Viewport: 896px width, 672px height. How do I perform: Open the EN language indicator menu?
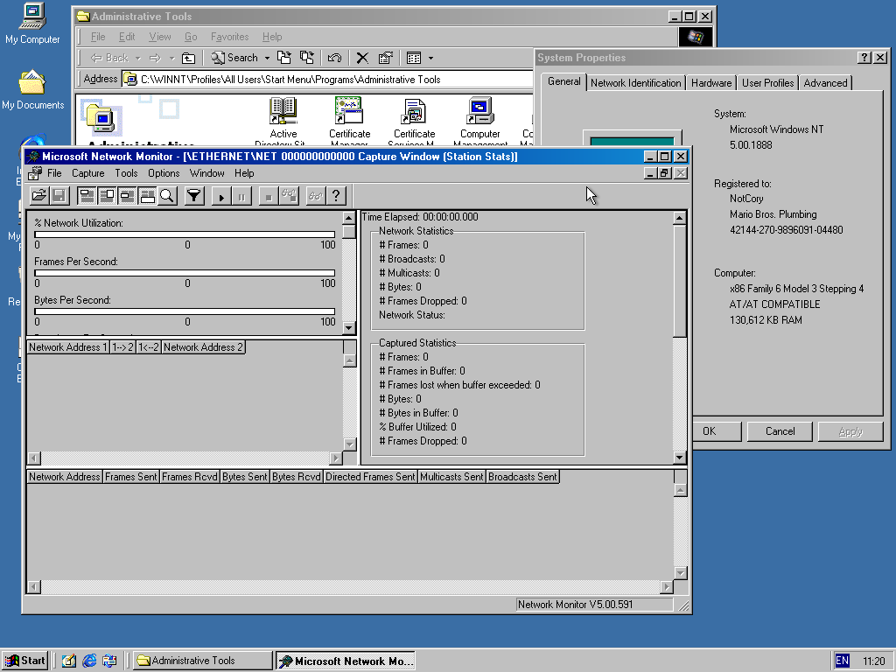pos(842,661)
